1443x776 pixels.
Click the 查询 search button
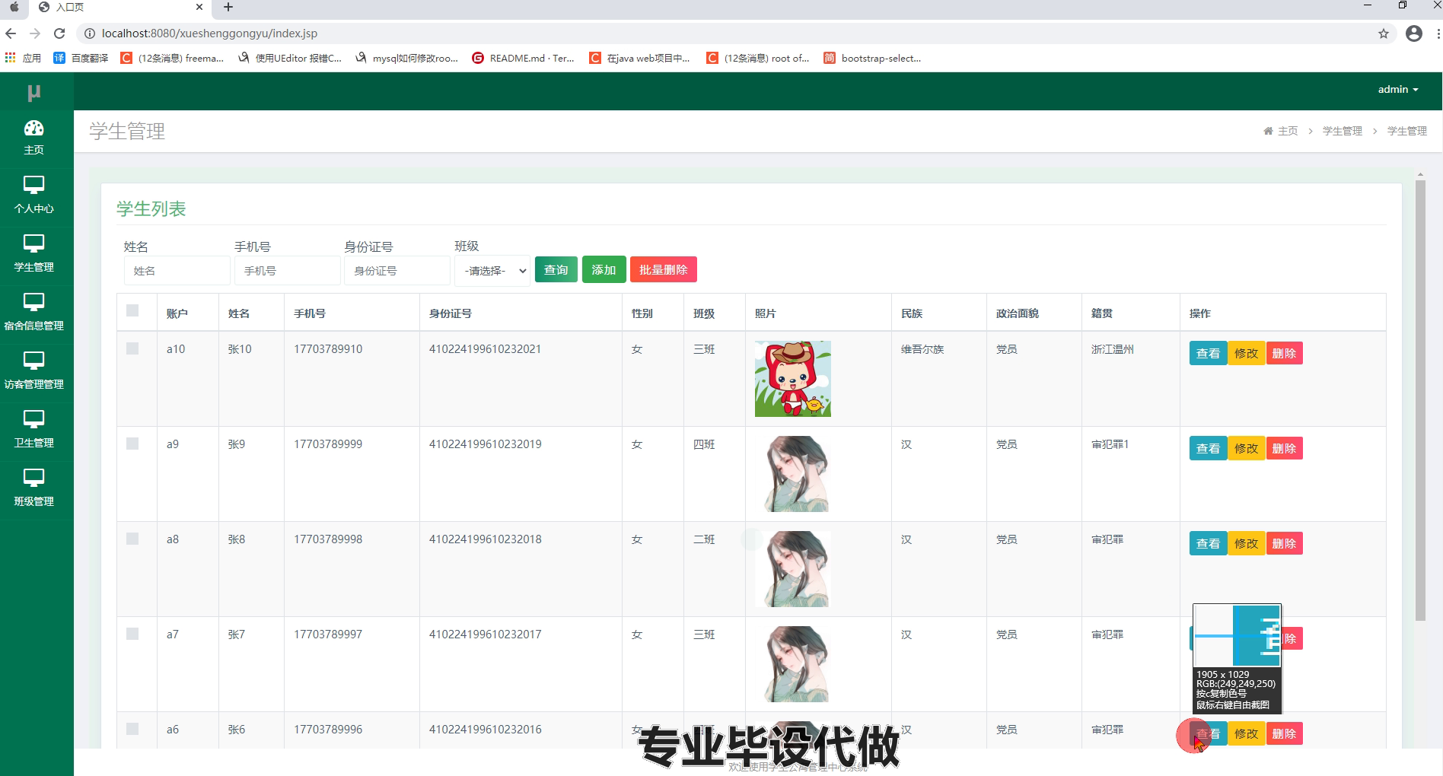pos(556,269)
